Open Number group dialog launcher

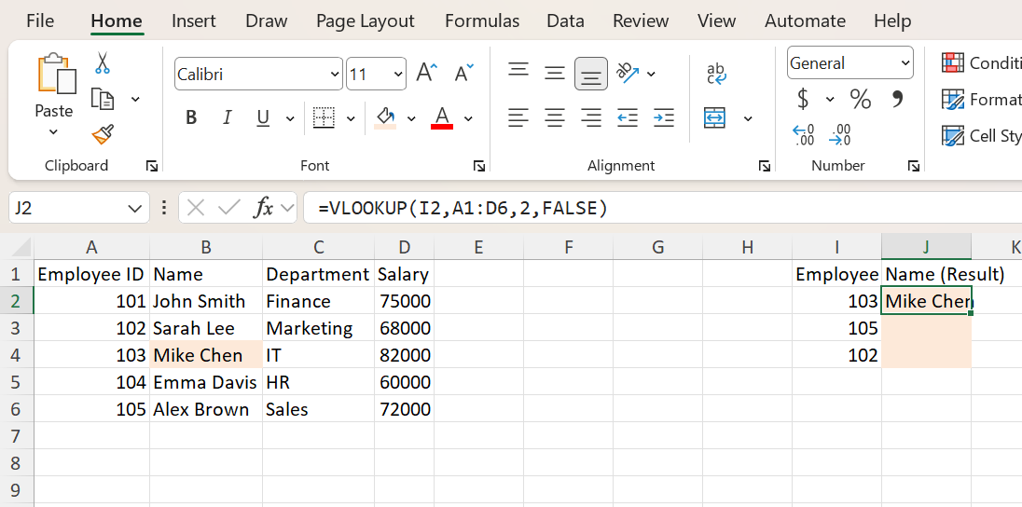coord(913,167)
